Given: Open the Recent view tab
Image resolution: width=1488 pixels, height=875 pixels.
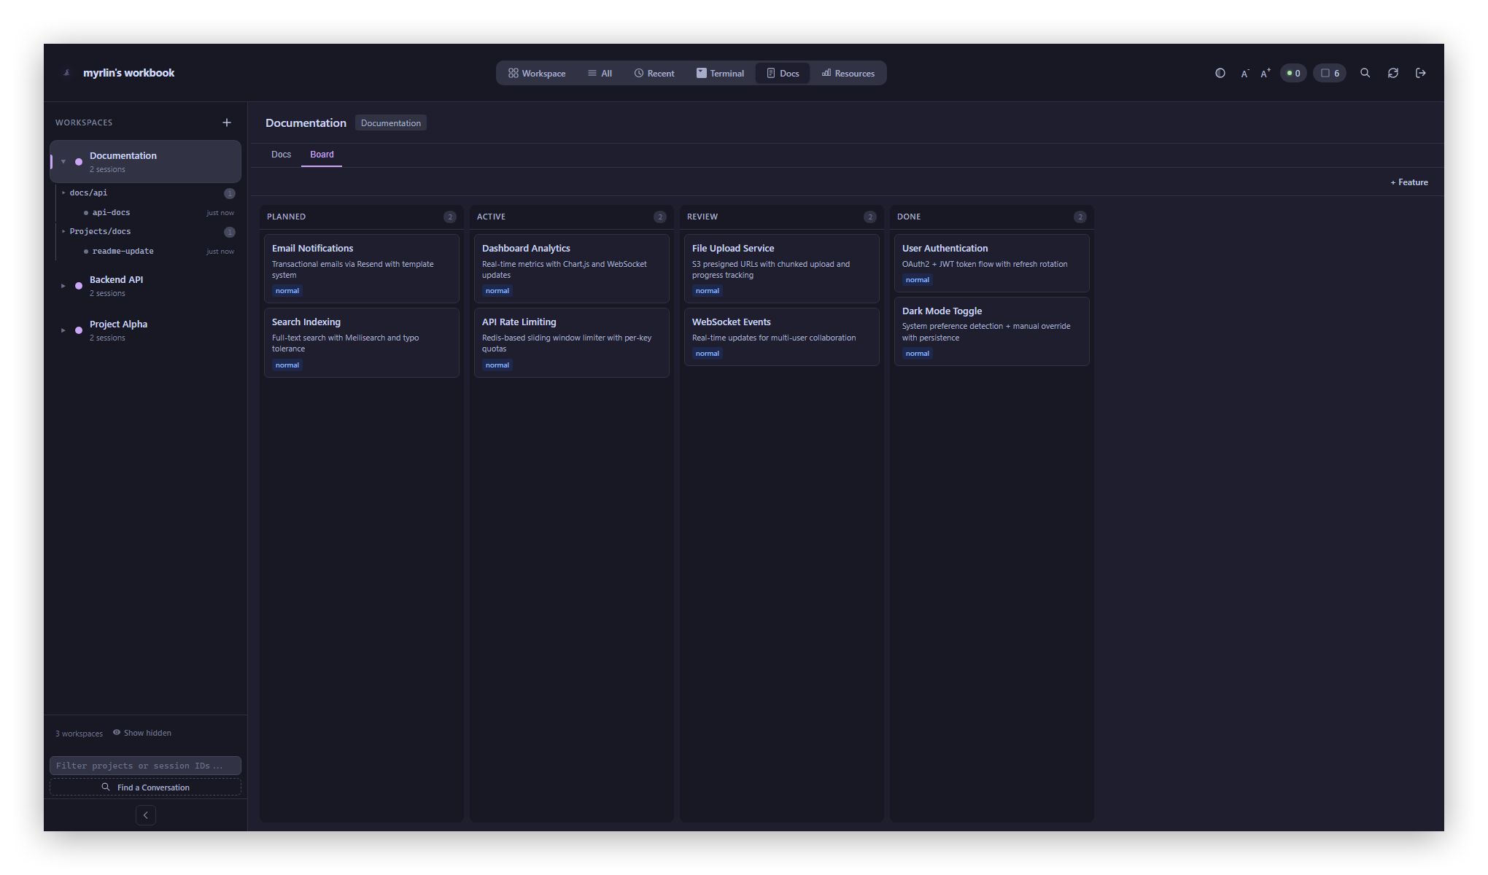Looking at the screenshot, I should (x=654, y=73).
